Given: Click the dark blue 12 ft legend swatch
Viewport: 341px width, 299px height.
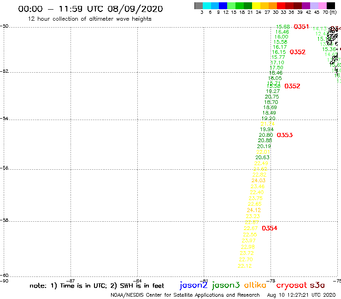Looking at the screenshot, I should tap(223, 6).
